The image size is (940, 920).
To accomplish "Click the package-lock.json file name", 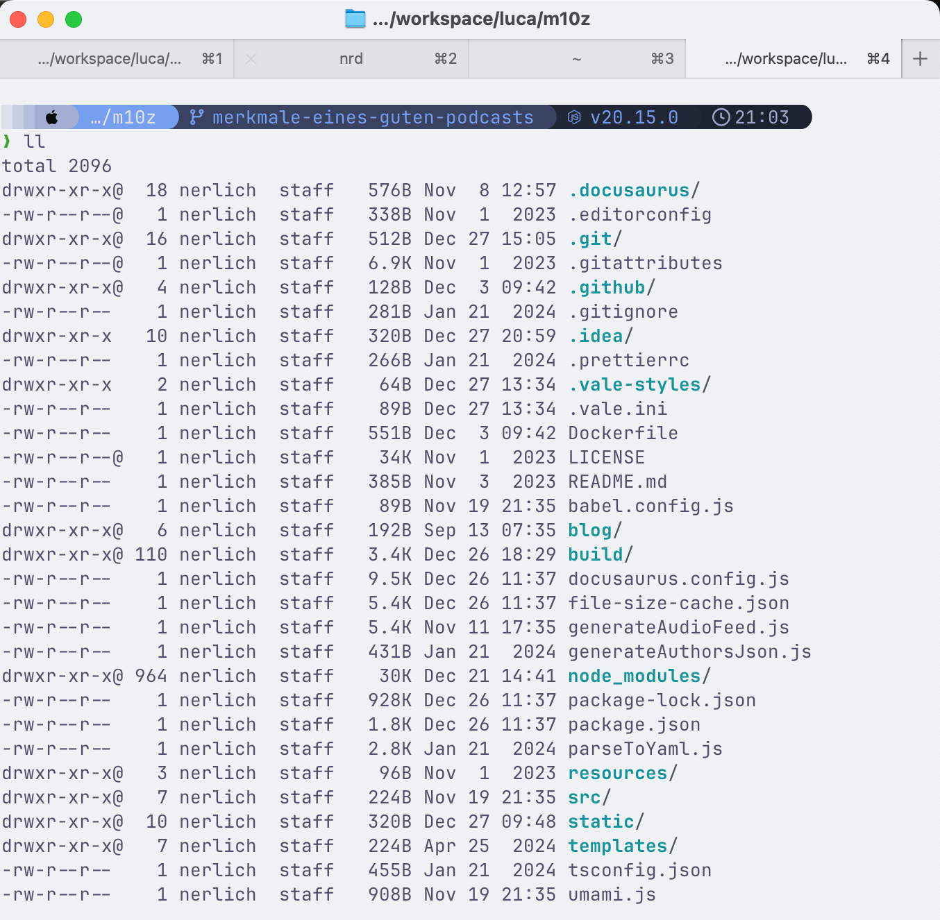I will pyautogui.click(x=662, y=700).
